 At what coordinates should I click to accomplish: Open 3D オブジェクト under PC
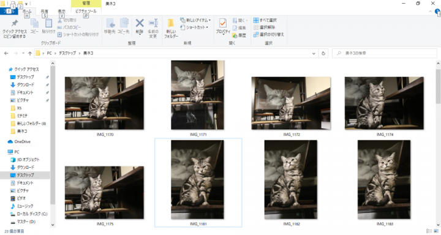click(28, 160)
